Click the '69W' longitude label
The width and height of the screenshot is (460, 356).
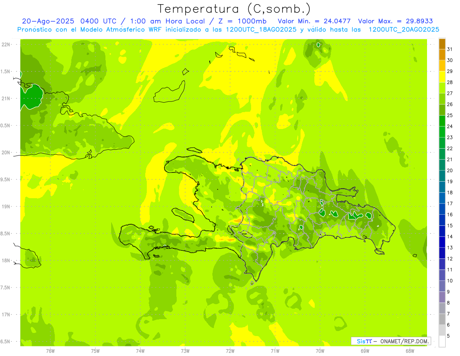[365, 351]
